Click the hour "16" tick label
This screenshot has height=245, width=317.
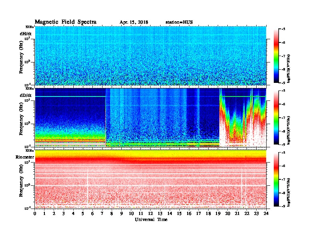point(189,213)
